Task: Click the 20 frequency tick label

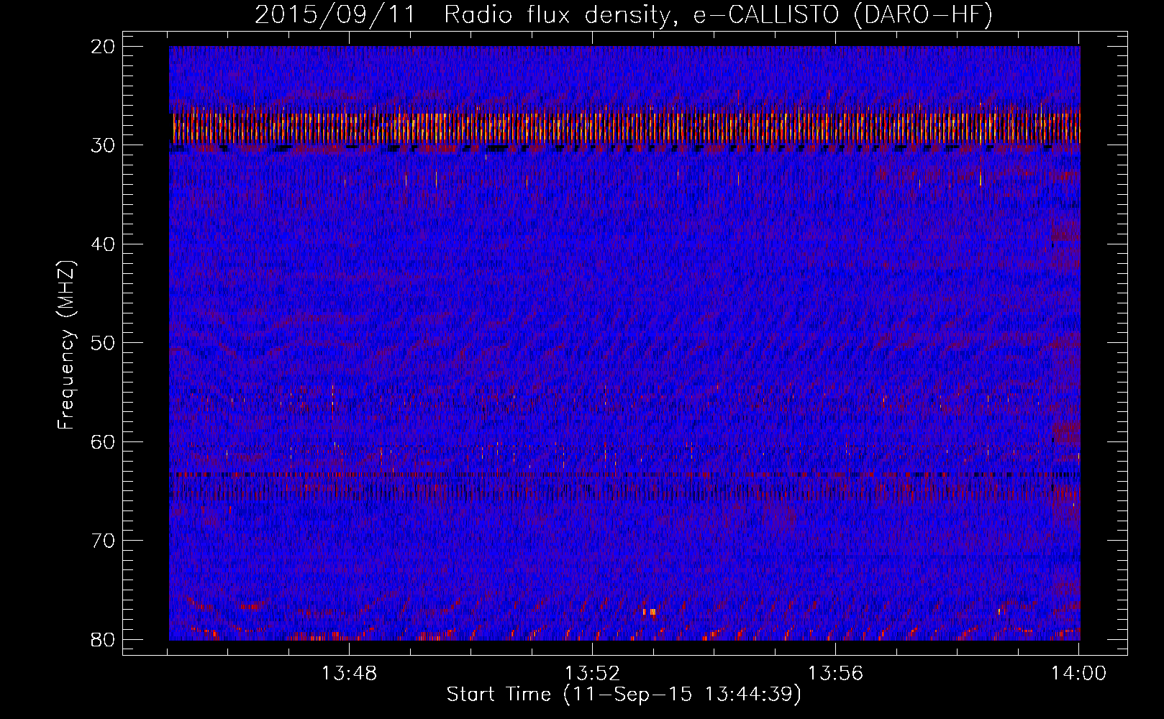Action: 104,47
